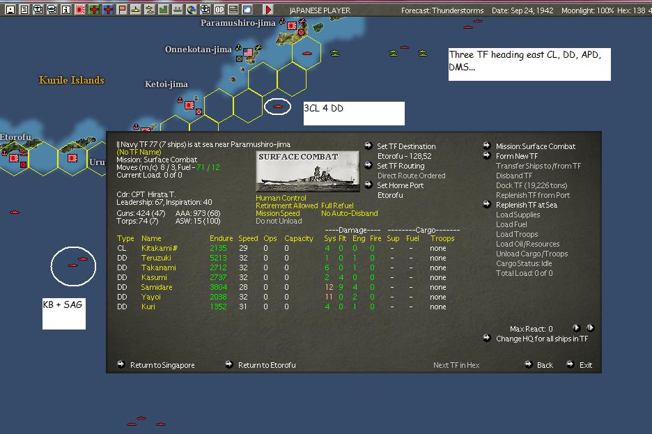Click arrow beside Replenish TF at Sea
This screenshot has height=434, width=652.
[x=487, y=204]
